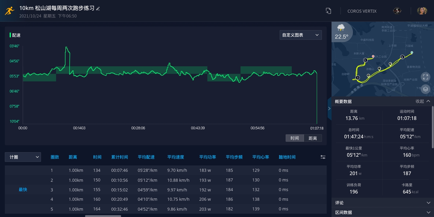Click the 平均心率 column header
The height and width of the screenshot is (217, 434).
261,157
